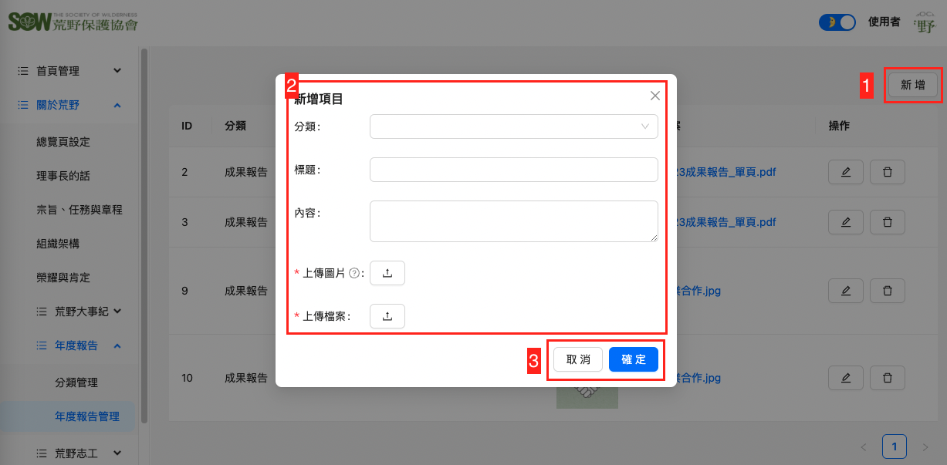Click the user avatar icon in header
The width and height of the screenshot is (947, 465).
(x=923, y=22)
